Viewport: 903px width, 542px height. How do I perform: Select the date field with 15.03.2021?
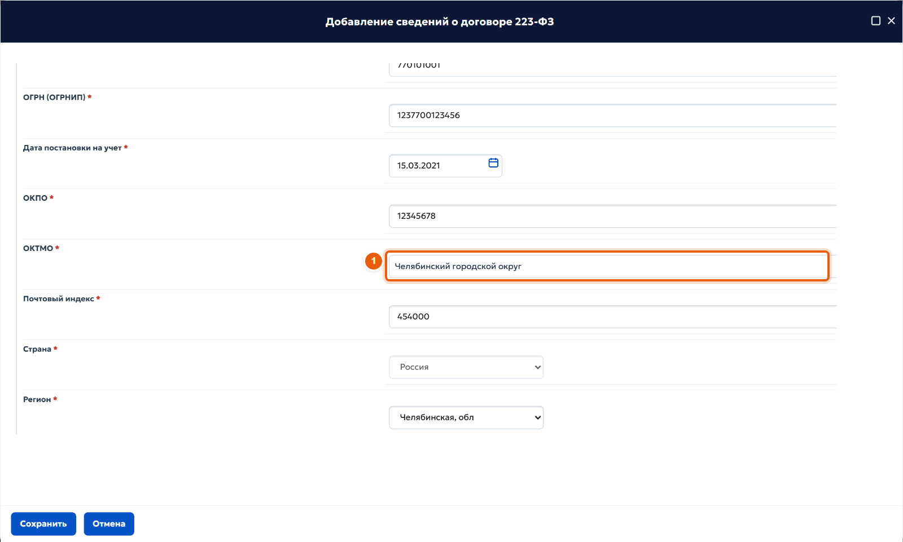click(445, 166)
